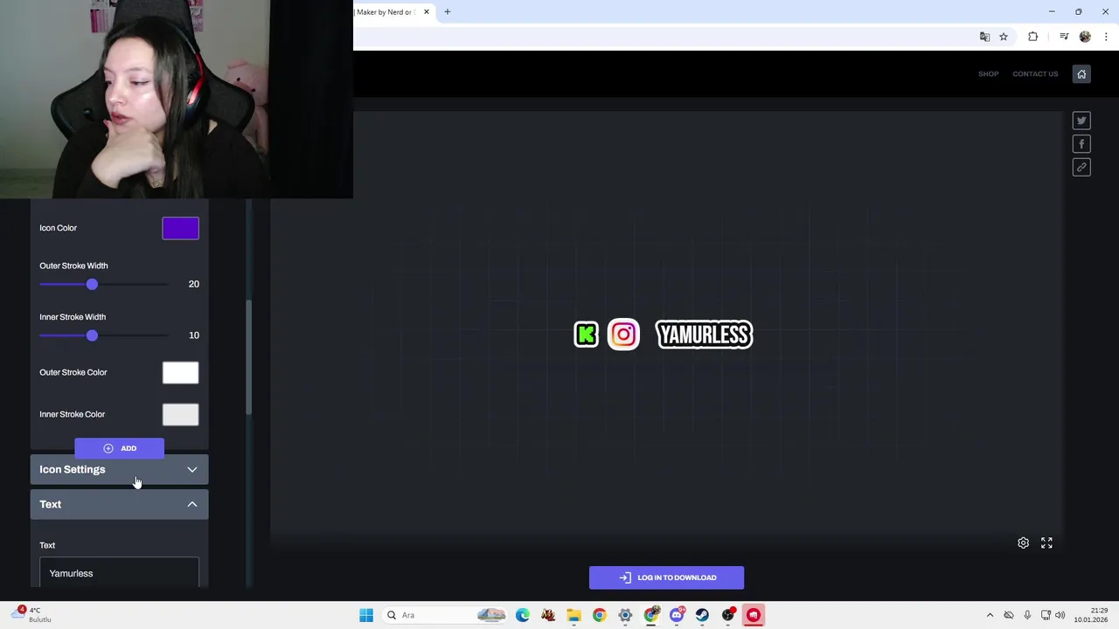Viewport: 1119px width, 629px height.
Task: Share via the Facebook icon
Action: point(1081,144)
